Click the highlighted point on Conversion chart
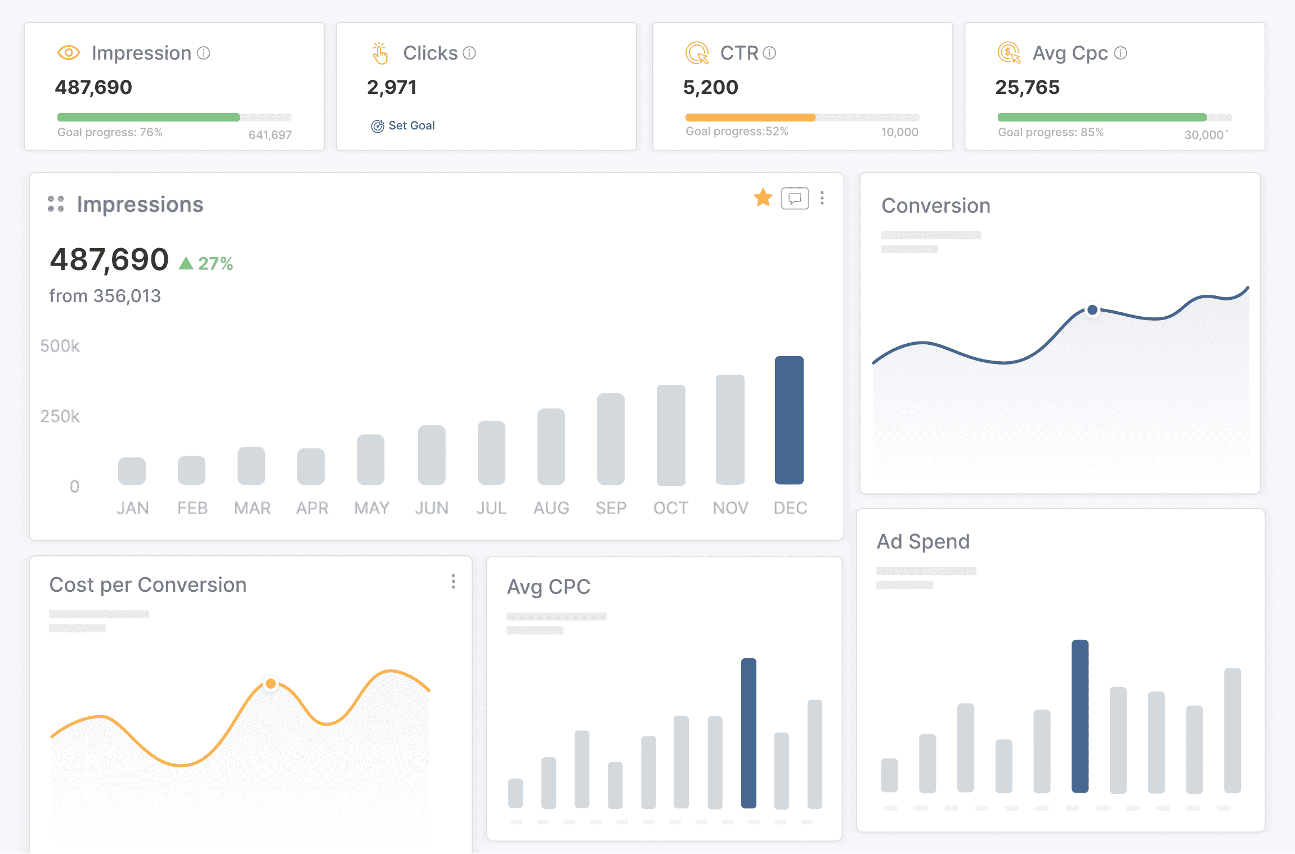The height and width of the screenshot is (854, 1295). [x=1092, y=309]
